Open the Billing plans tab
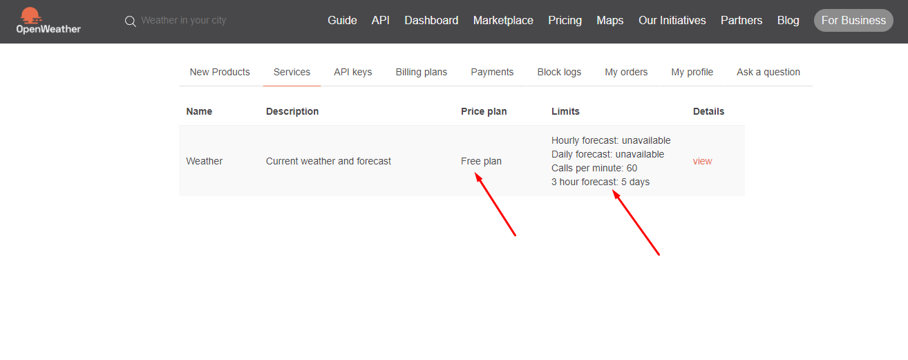Screen dimensions: 908x360 [x=422, y=72]
